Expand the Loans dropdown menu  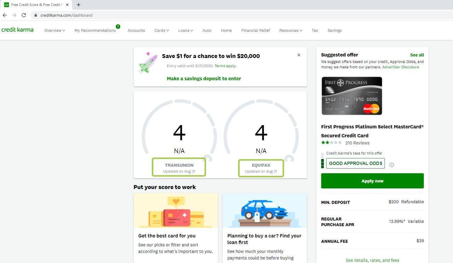(185, 30)
